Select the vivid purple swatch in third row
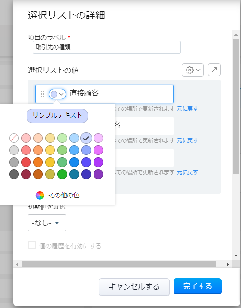The width and height of the screenshot is (241, 308). point(98,162)
